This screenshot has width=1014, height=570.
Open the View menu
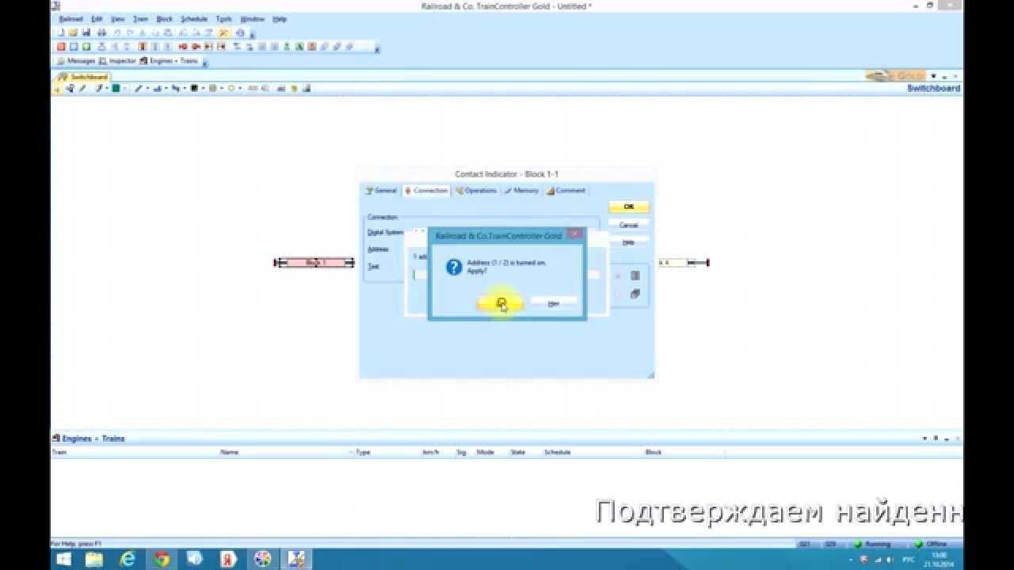click(118, 19)
